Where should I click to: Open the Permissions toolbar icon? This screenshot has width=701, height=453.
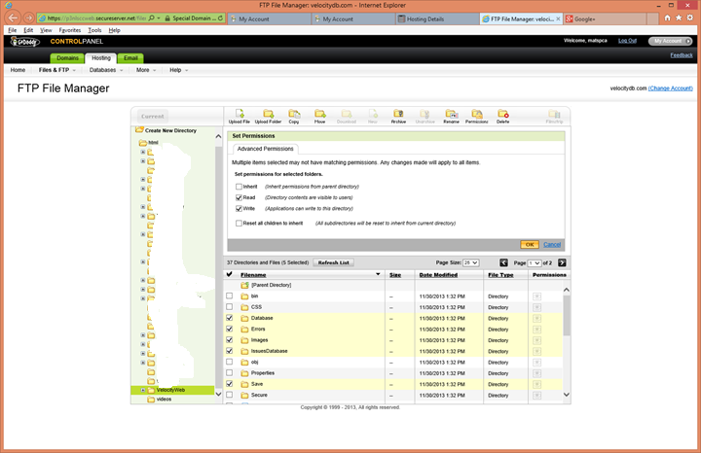pyautogui.click(x=477, y=114)
